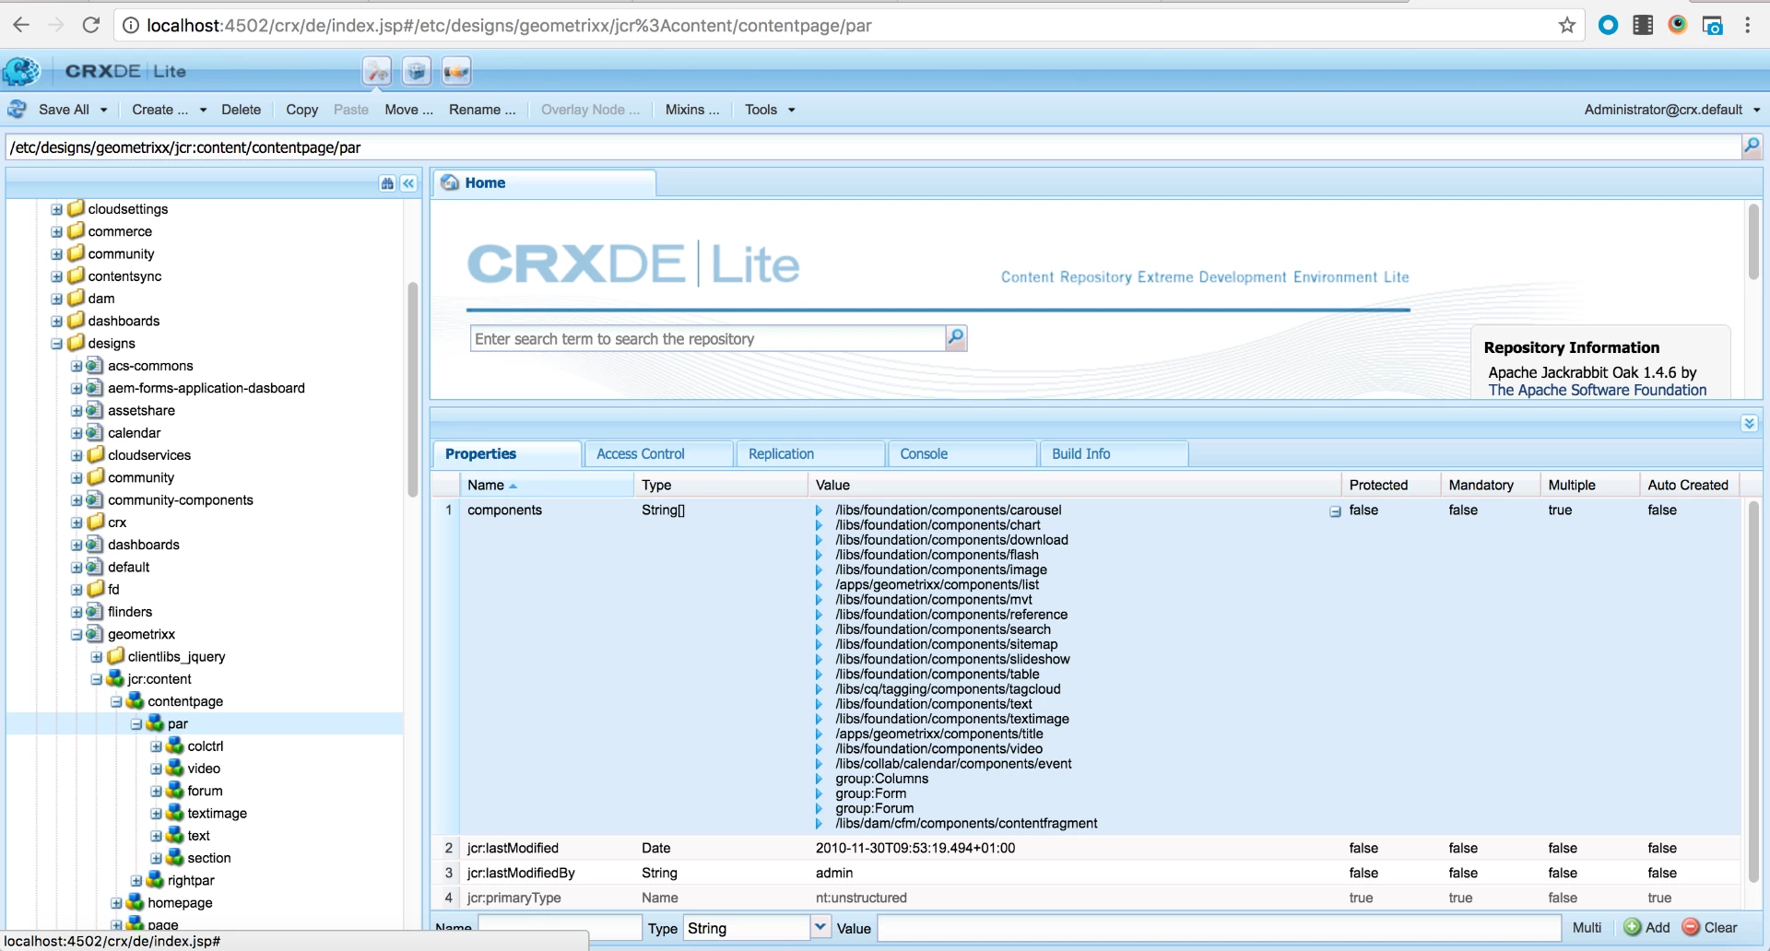Go back in the browser
Image resolution: width=1770 pixels, height=951 pixels.
21,25
